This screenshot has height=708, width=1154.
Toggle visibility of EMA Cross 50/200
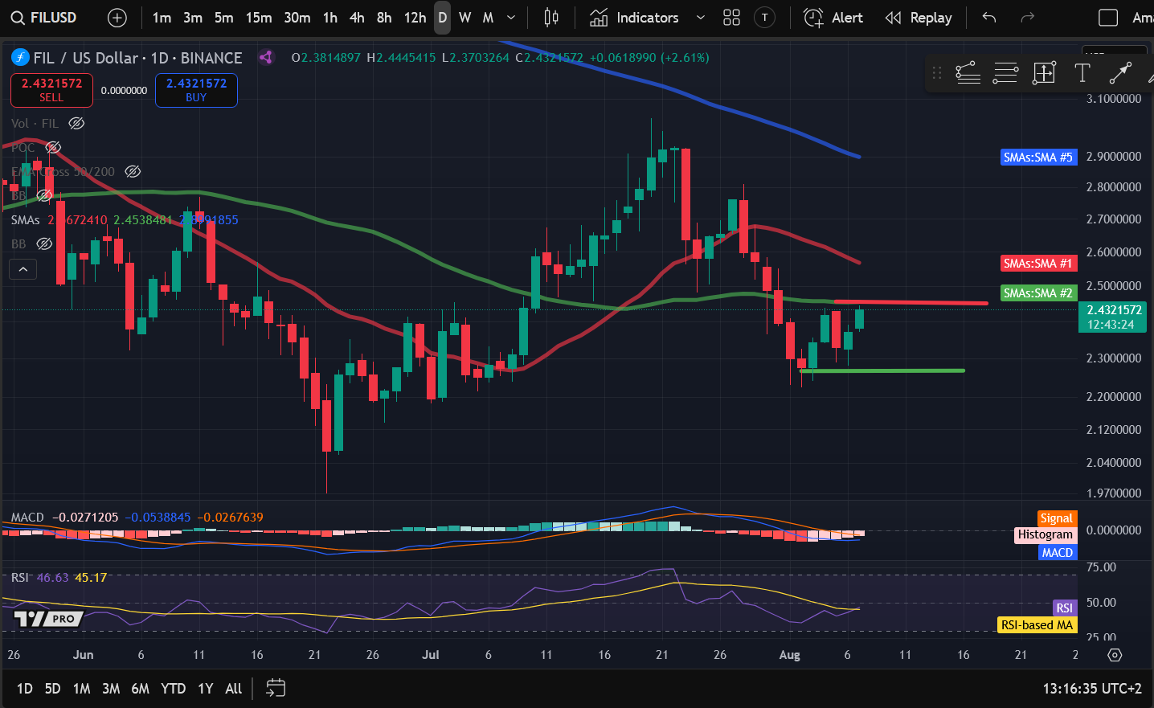click(133, 171)
